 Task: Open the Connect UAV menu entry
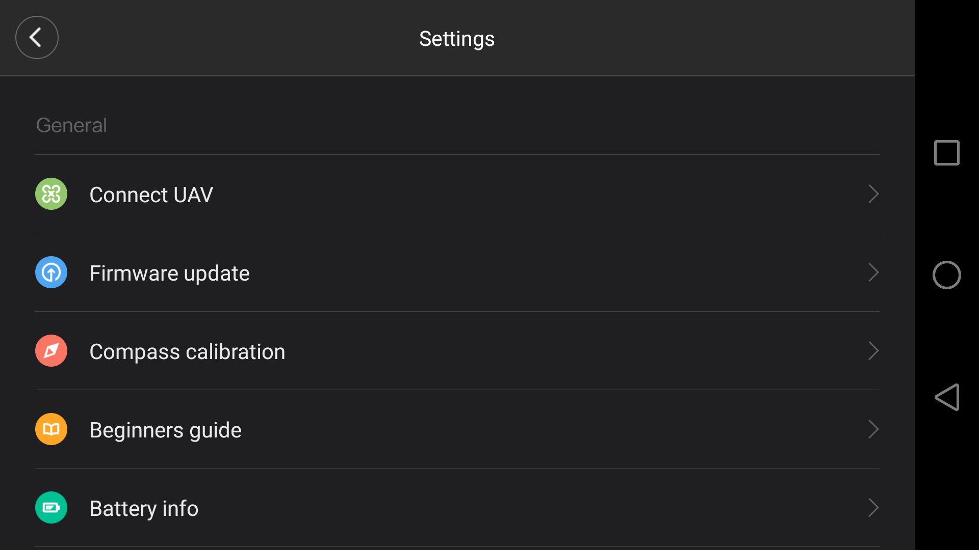[x=151, y=195]
